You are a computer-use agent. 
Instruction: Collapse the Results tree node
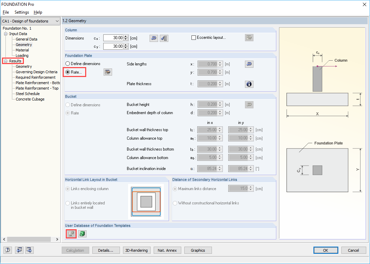point(6,61)
